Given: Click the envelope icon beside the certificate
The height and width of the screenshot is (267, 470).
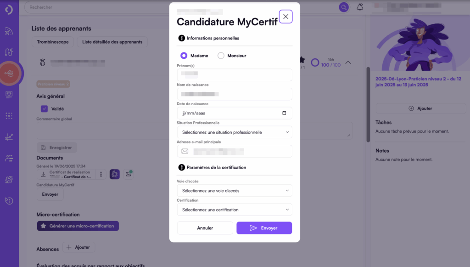Looking at the screenshot, I should click(x=129, y=174).
